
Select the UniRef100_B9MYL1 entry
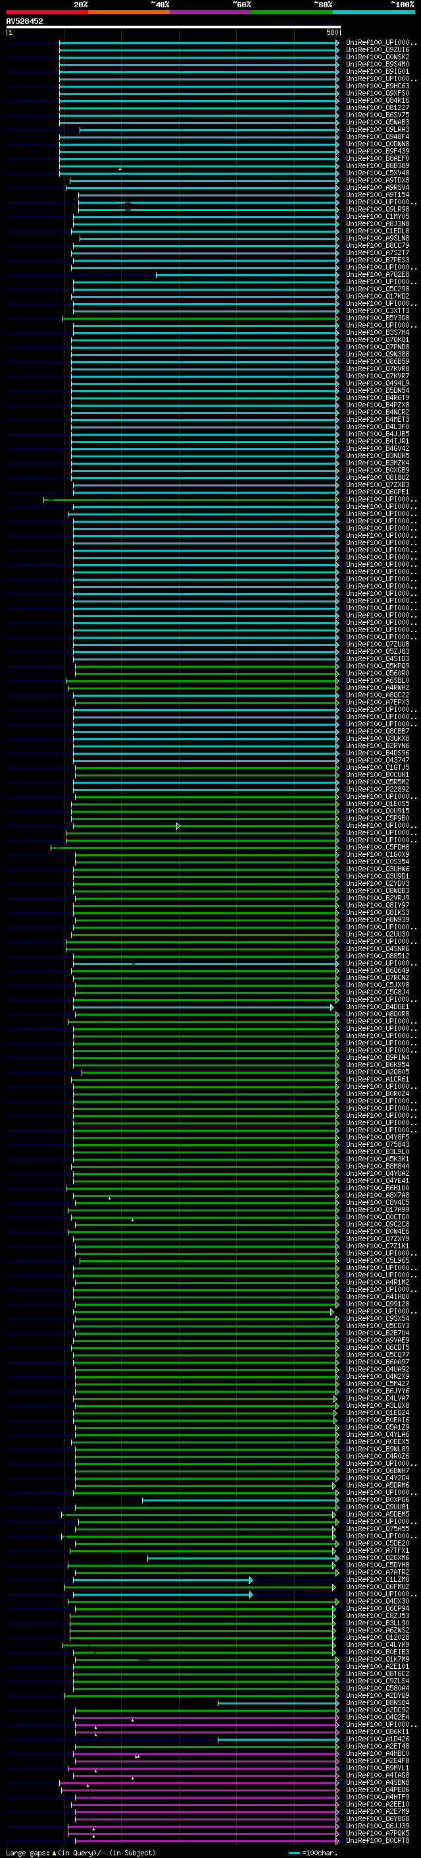tap(377, 1768)
